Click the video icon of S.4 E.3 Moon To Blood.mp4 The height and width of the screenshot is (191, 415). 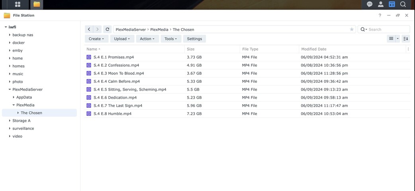pos(89,73)
